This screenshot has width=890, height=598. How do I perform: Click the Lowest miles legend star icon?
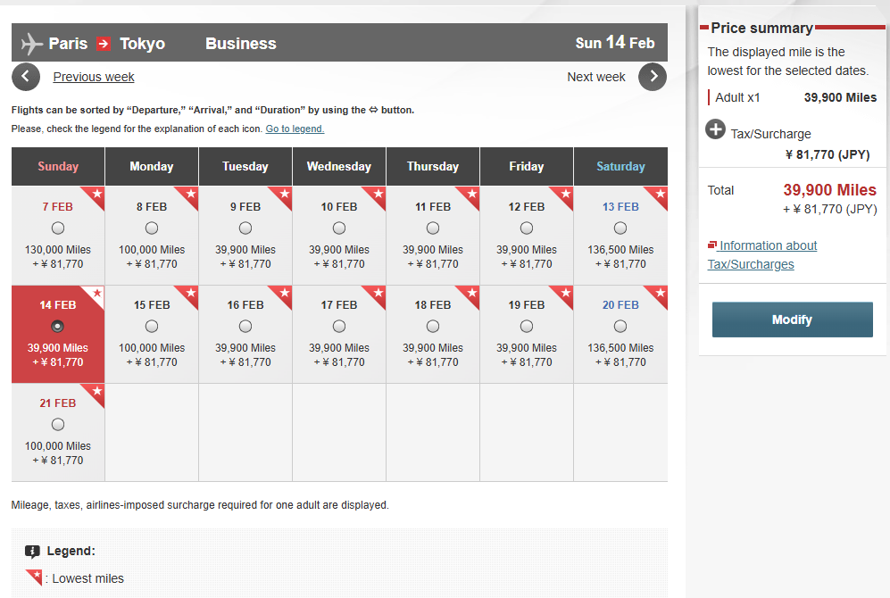tap(34, 577)
